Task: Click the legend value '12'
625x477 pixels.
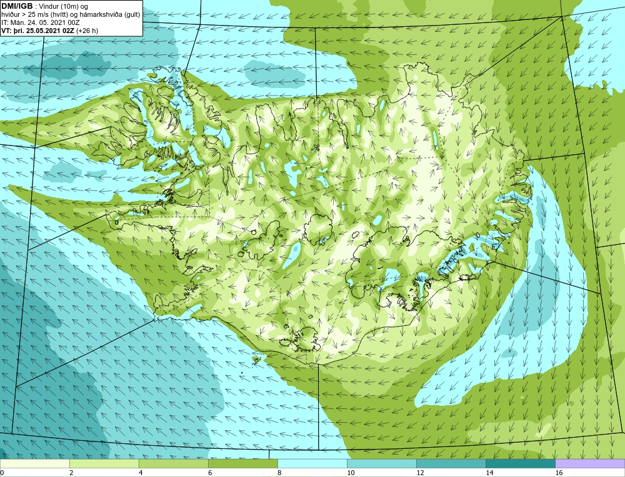Action: [x=420, y=473]
